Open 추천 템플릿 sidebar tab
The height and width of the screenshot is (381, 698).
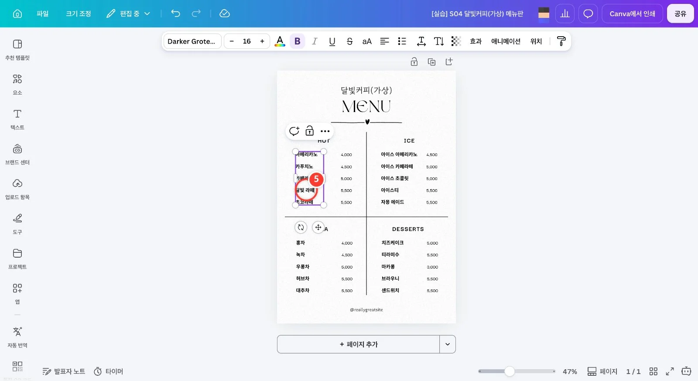[x=17, y=50]
